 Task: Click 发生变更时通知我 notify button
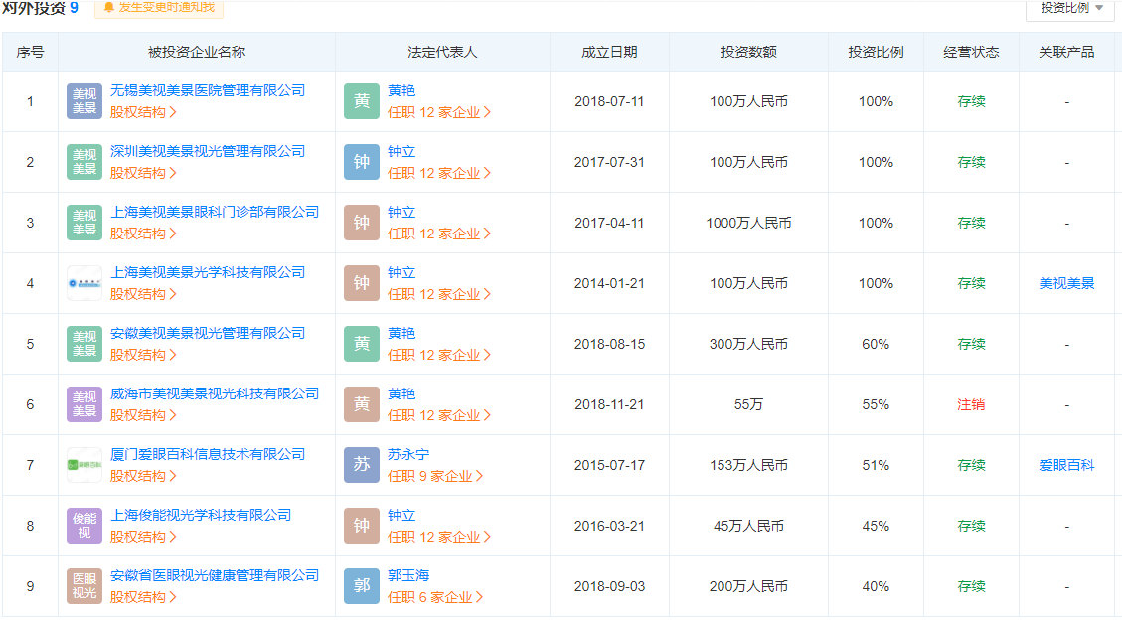(166, 8)
